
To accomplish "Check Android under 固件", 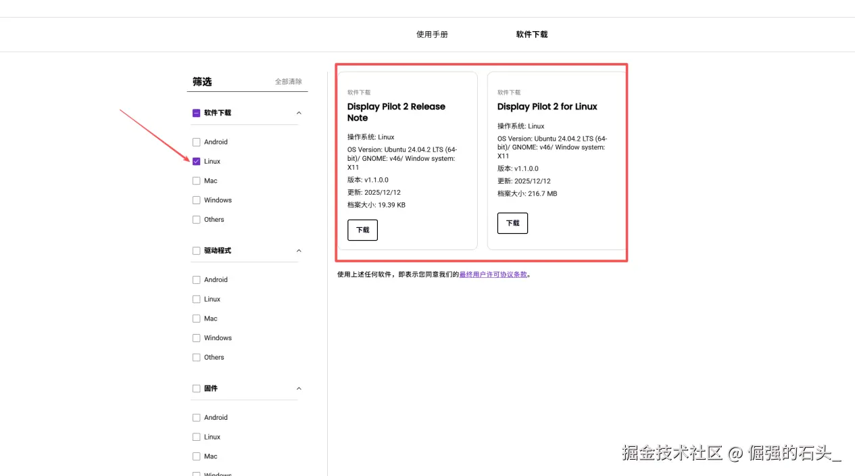I will (197, 418).
